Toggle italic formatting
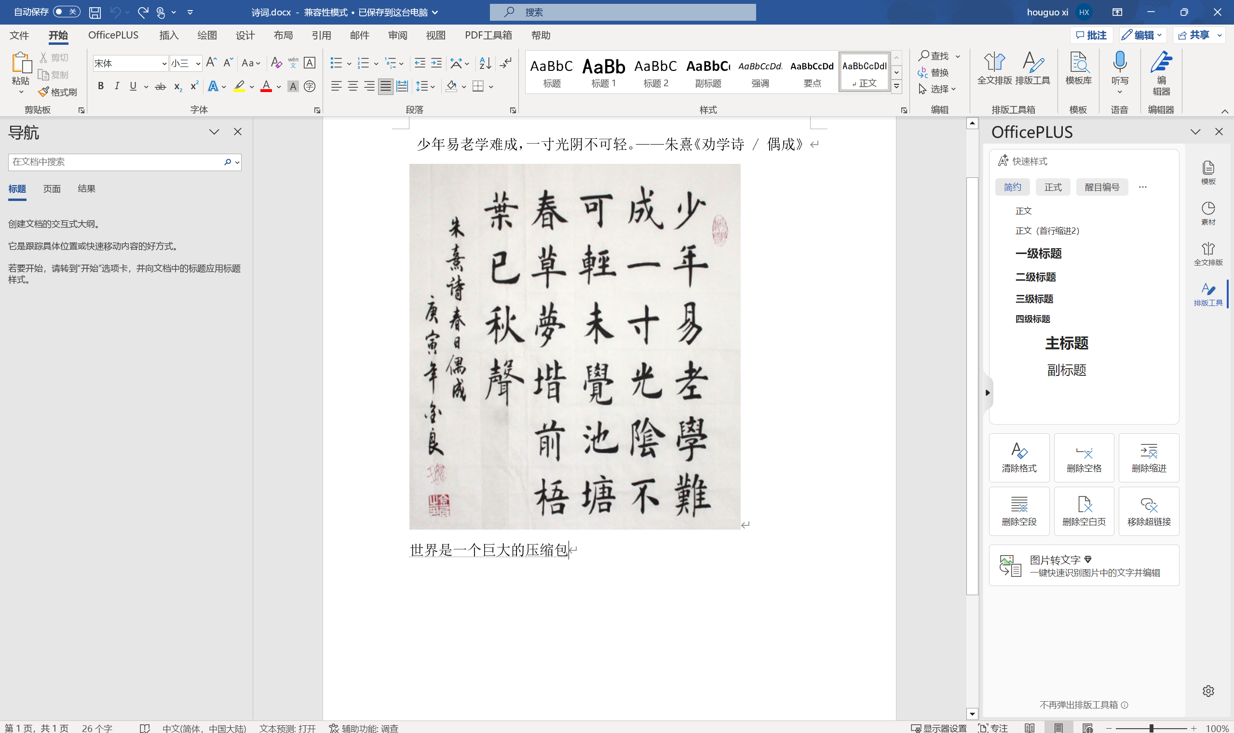This screenshot has width=1234, height=733. pyautogui.click(x=117, y=86)
